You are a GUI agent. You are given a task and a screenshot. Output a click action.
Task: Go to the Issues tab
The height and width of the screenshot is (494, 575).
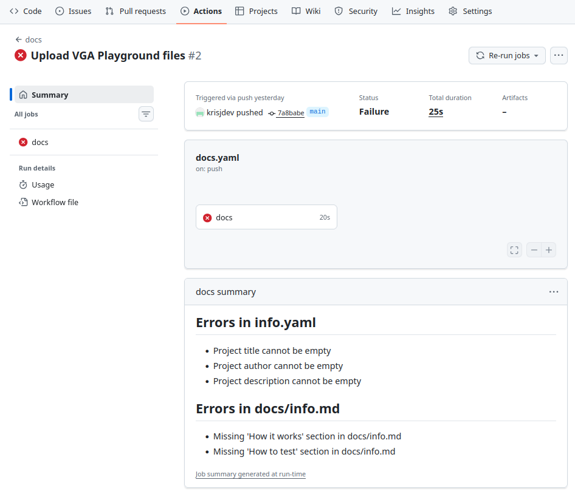point(73,11)
